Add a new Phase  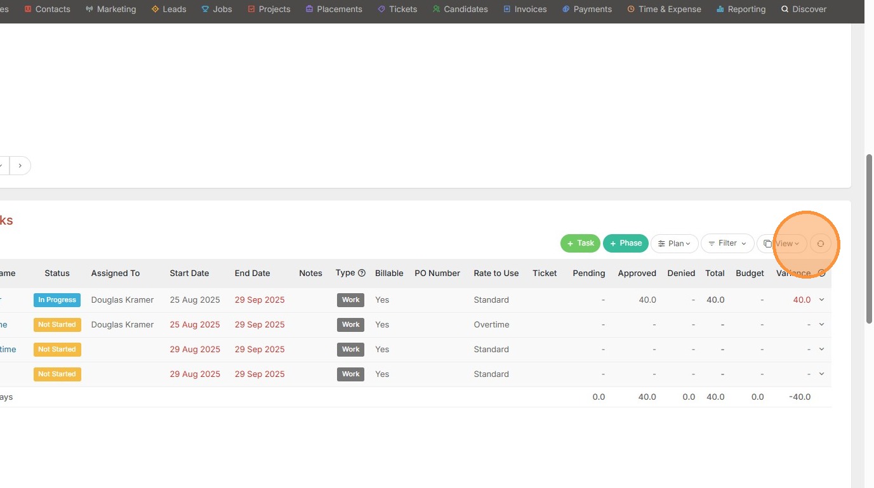pyautogui.click(x=626, y=243)
